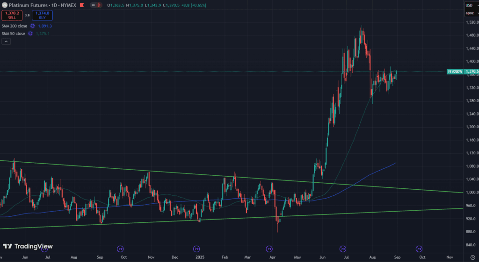
Task: Toggle the market status D pill indicator
Action: pos(99,5)
